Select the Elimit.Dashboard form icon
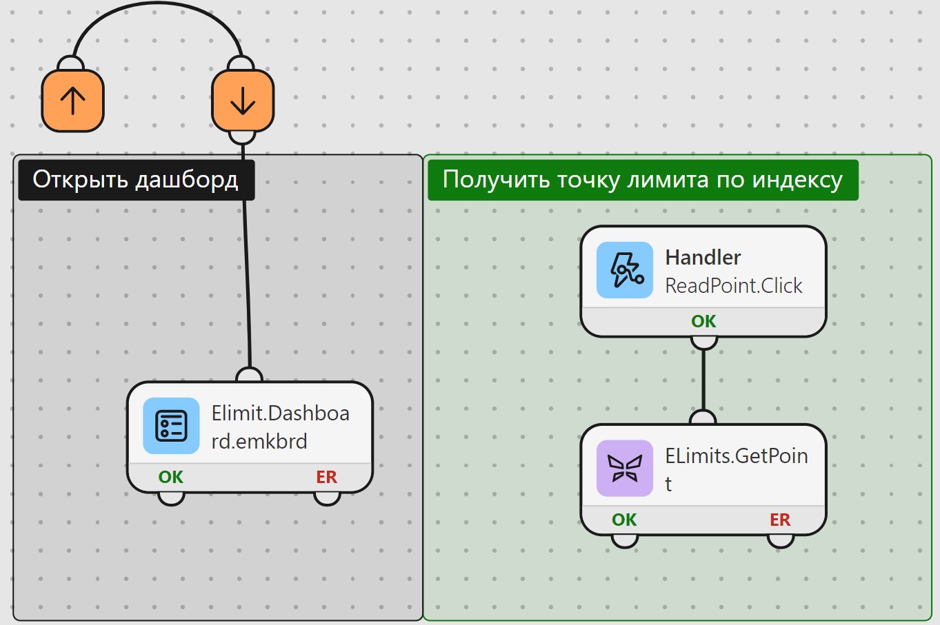This screenshot has width=940, height=625. 171,426
